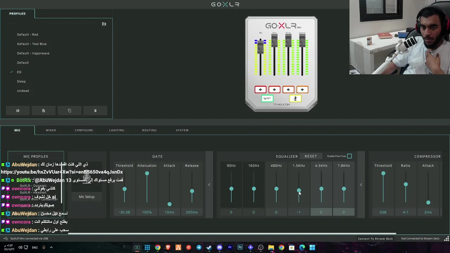This screenshot has width=450, height=253.
Task: Open Steam from the taskbar
Action: point(209,247)
